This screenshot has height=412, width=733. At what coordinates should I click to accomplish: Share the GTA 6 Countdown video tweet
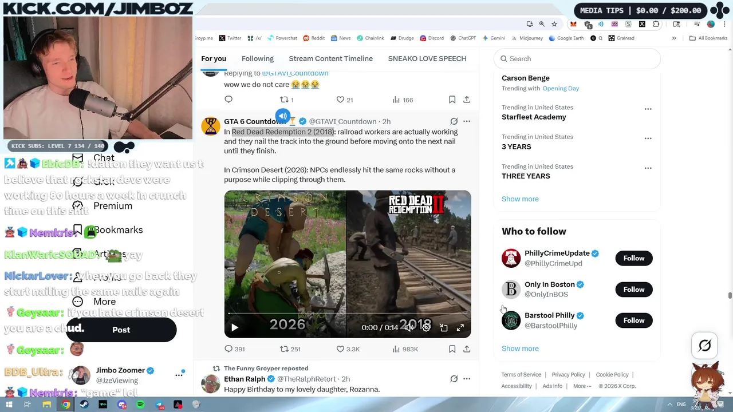(x=467, y=349)
